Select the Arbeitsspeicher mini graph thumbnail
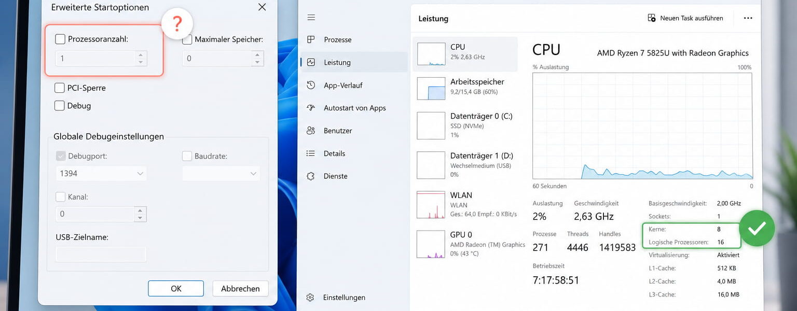797x311 pixels. point(431,89)
